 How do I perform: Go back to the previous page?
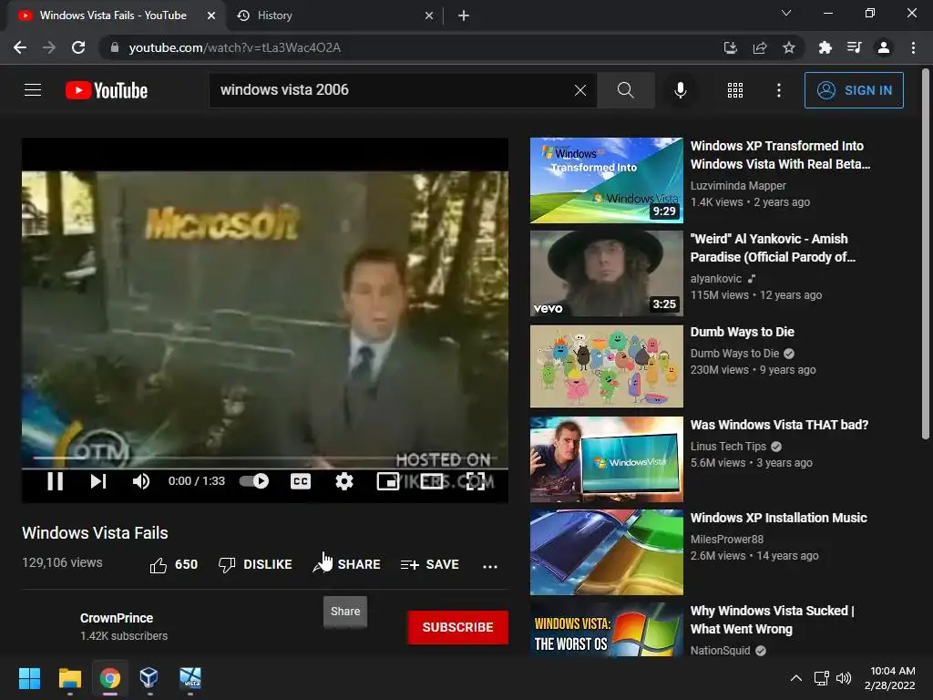click(20, 47)
